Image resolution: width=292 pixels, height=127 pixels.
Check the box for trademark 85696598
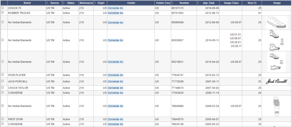click(x=3, y=22)
